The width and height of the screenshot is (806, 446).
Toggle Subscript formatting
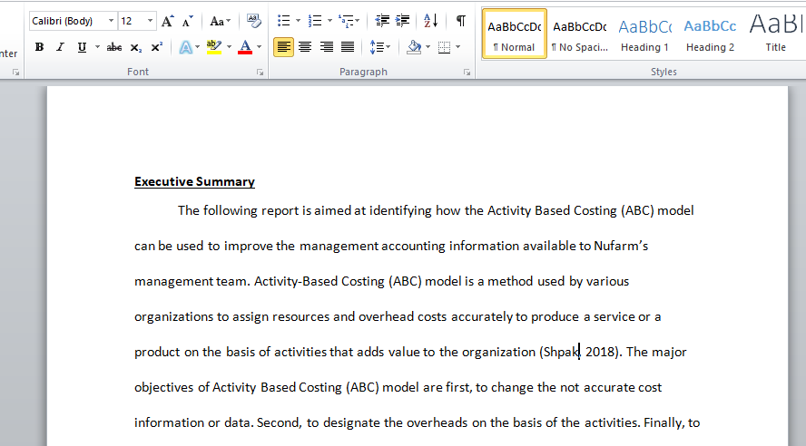tap(135, 47)
